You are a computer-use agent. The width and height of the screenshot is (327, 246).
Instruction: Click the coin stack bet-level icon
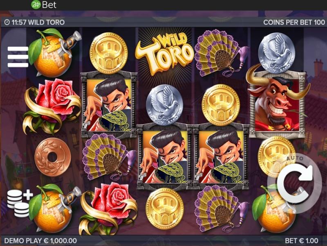pos(20,203)
